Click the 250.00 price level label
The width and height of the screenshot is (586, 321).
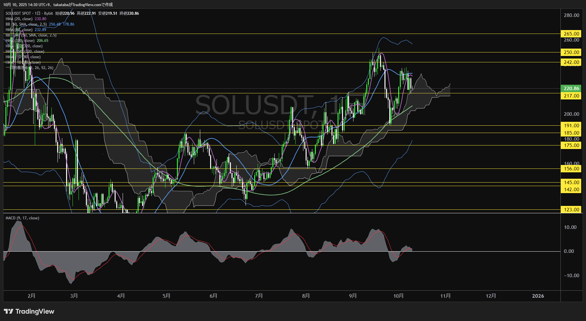[x=571, y=52]
